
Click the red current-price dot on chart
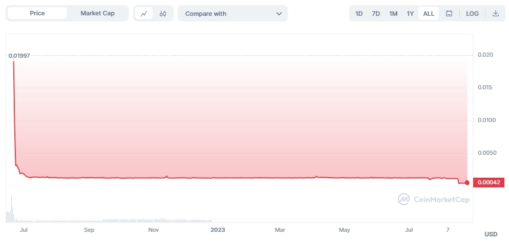coord(467,182)
